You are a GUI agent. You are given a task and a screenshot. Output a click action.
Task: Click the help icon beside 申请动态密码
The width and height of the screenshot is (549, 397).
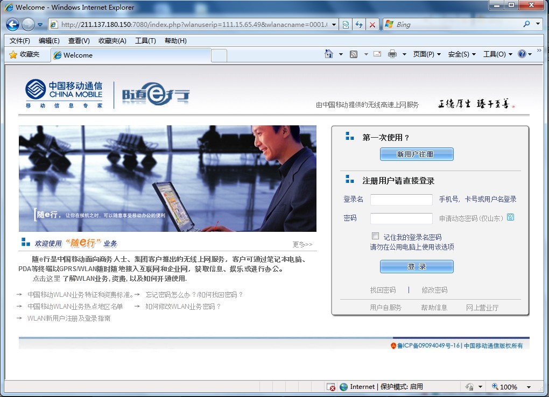(x=510, y=217)
